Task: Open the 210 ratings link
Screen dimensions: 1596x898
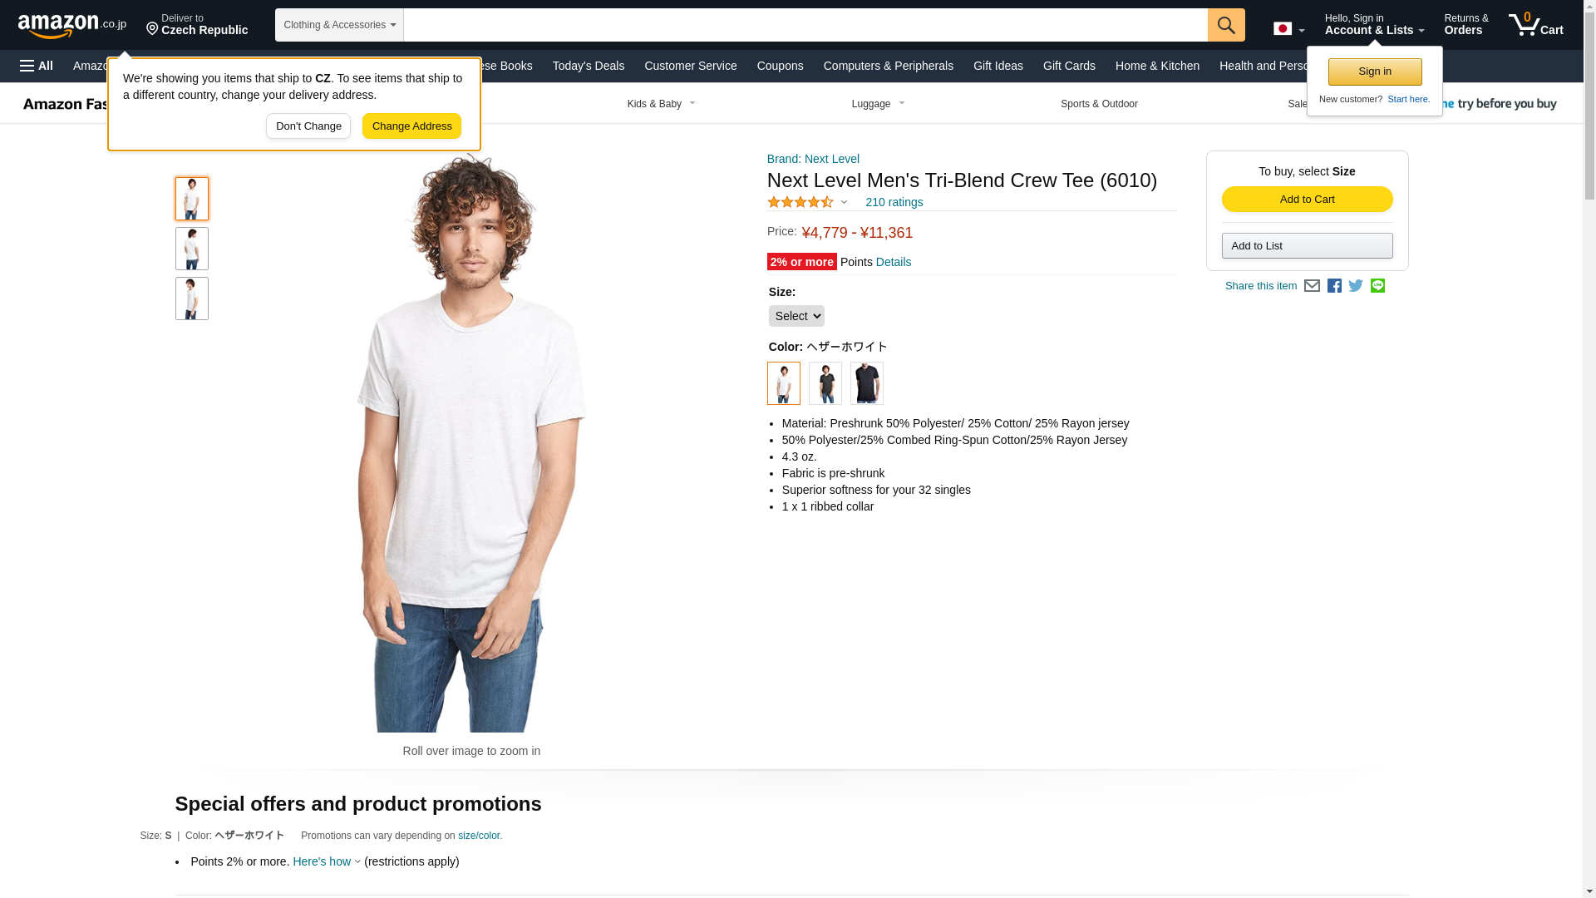Action: tap(894, 202)
